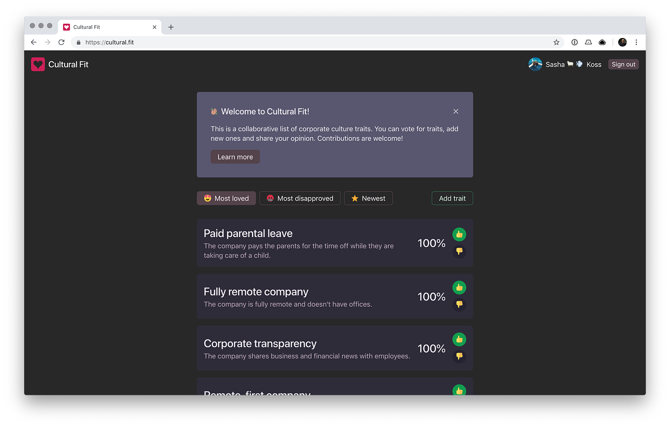Click the Learn more button
This screenshot has width=670, height=427.
(235, 156)
